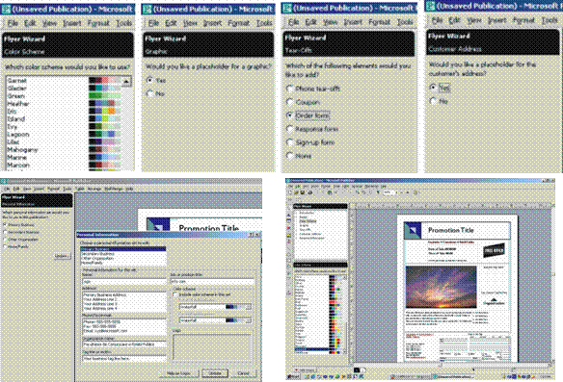Click the New publication icon in the toolbar

coord(290,192)
